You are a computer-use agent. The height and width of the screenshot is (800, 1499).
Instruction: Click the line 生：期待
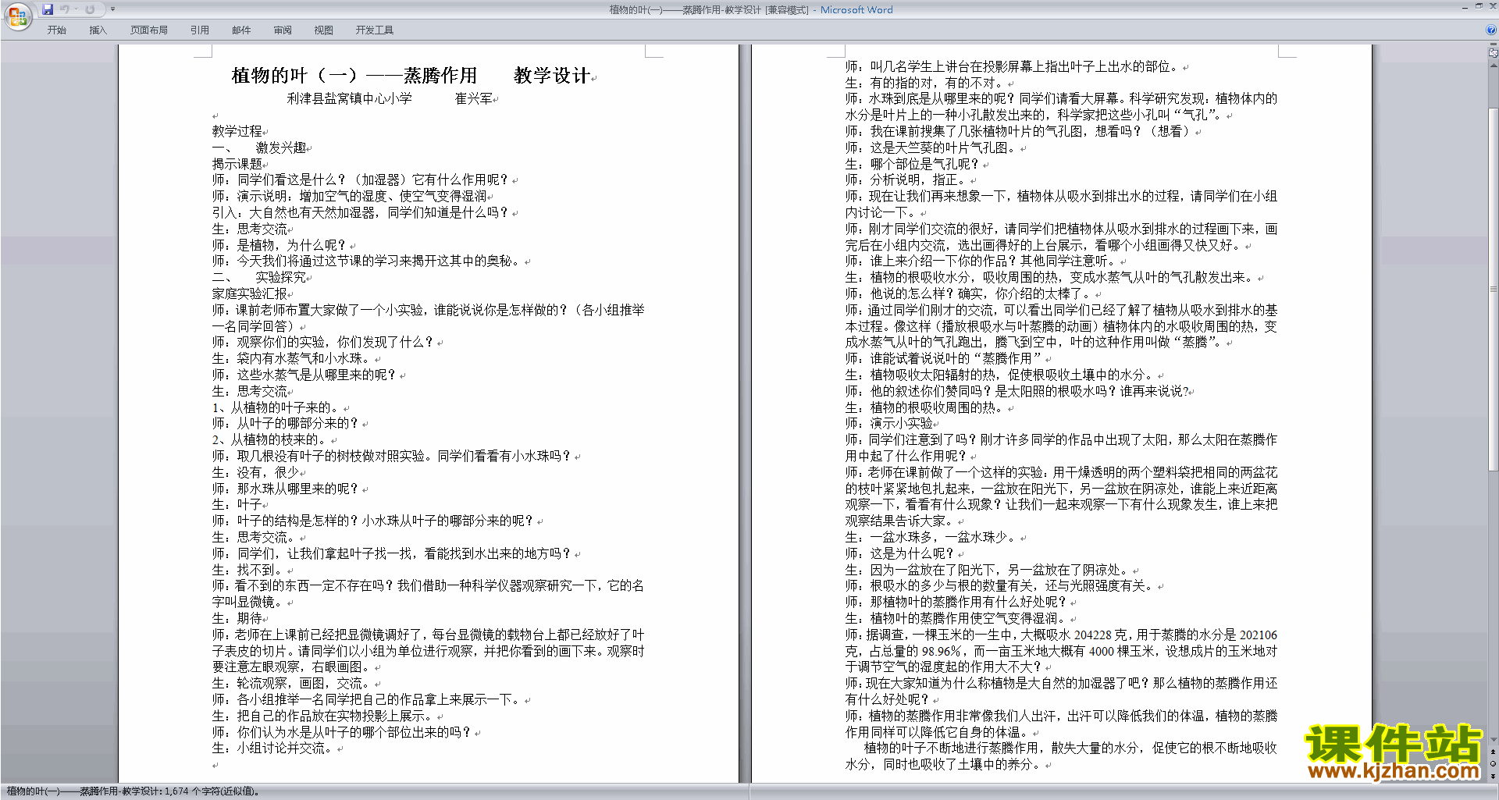tap(237, 618)
